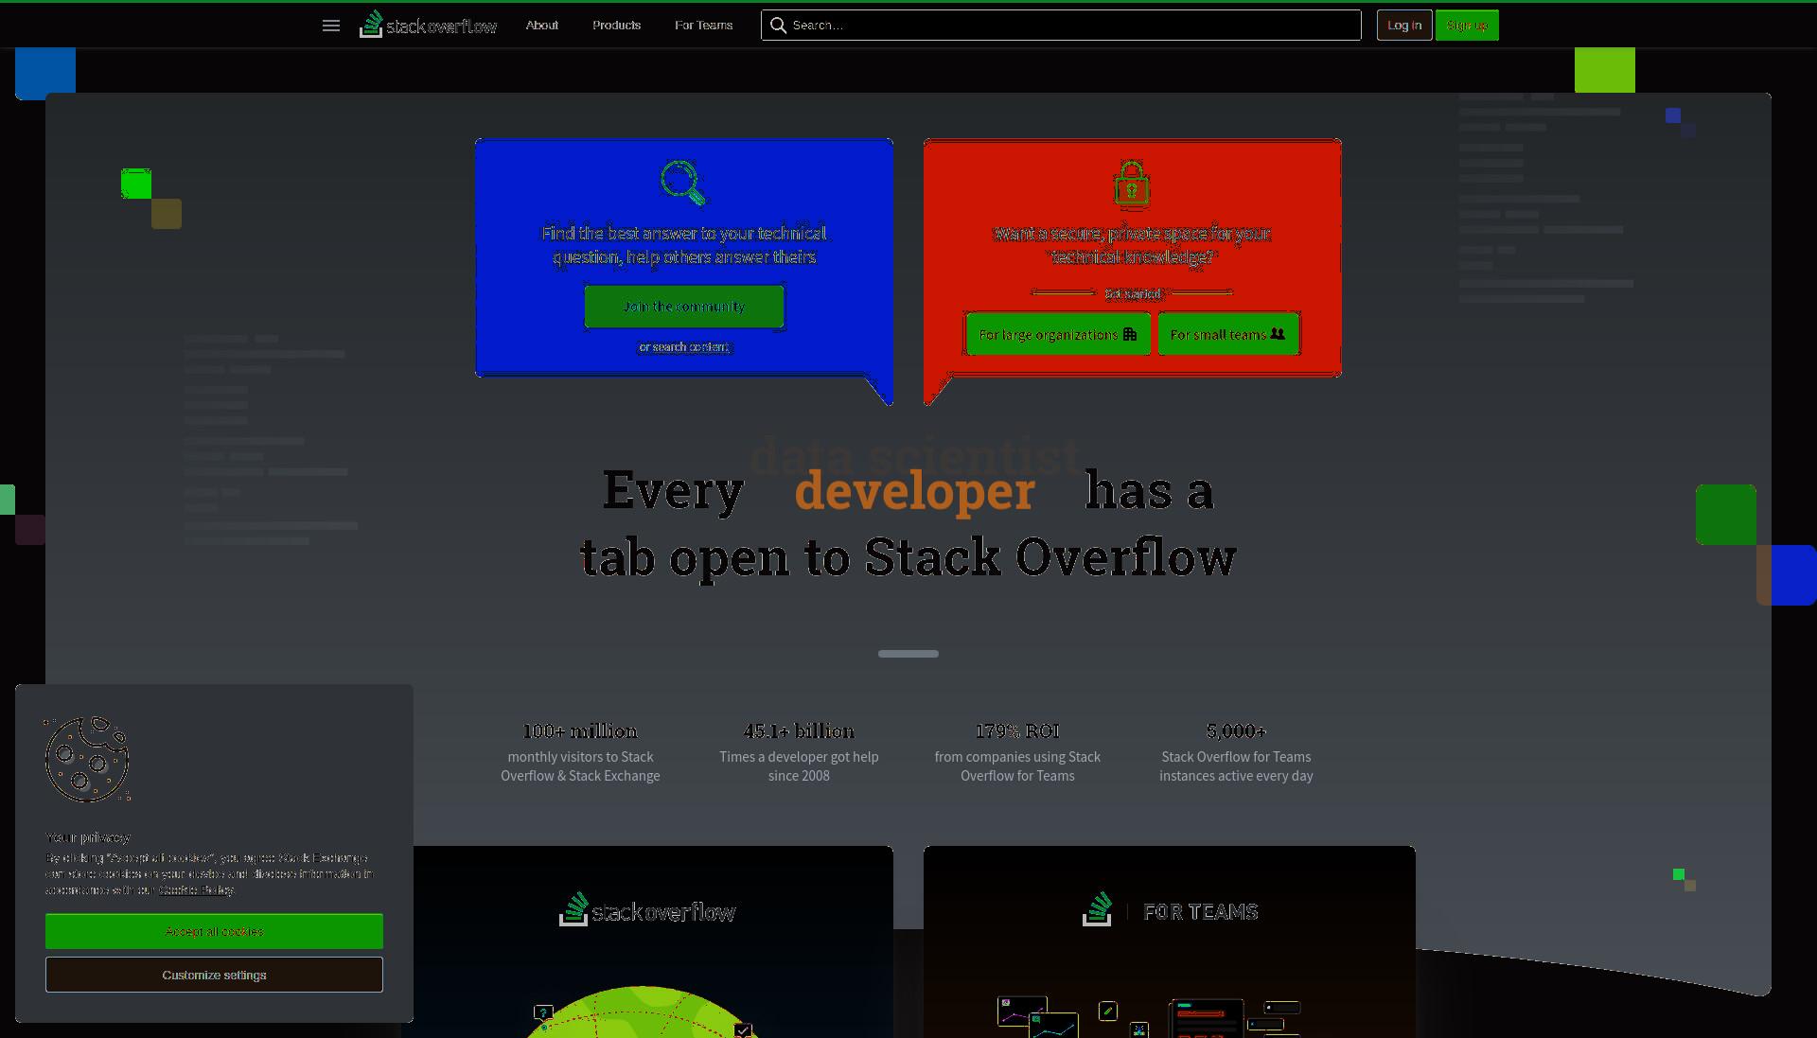The image size is (1817, 1038).
Task: Click the cookie illustration in privacy banner
Action: 87,760
